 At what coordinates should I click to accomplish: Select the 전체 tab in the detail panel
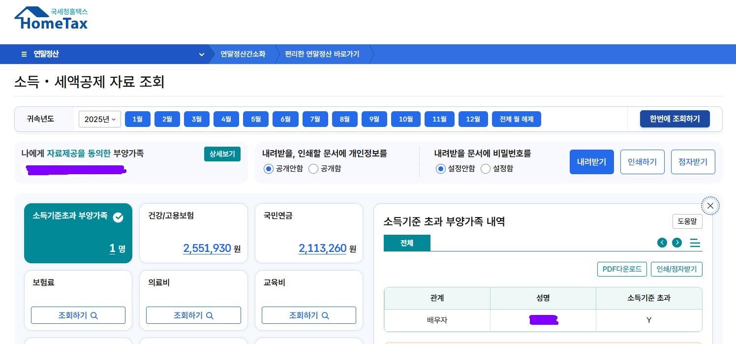click(407, 243)
